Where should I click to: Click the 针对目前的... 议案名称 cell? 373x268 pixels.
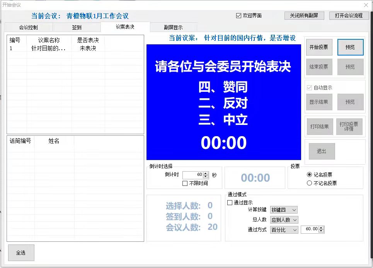click(49, 49)
